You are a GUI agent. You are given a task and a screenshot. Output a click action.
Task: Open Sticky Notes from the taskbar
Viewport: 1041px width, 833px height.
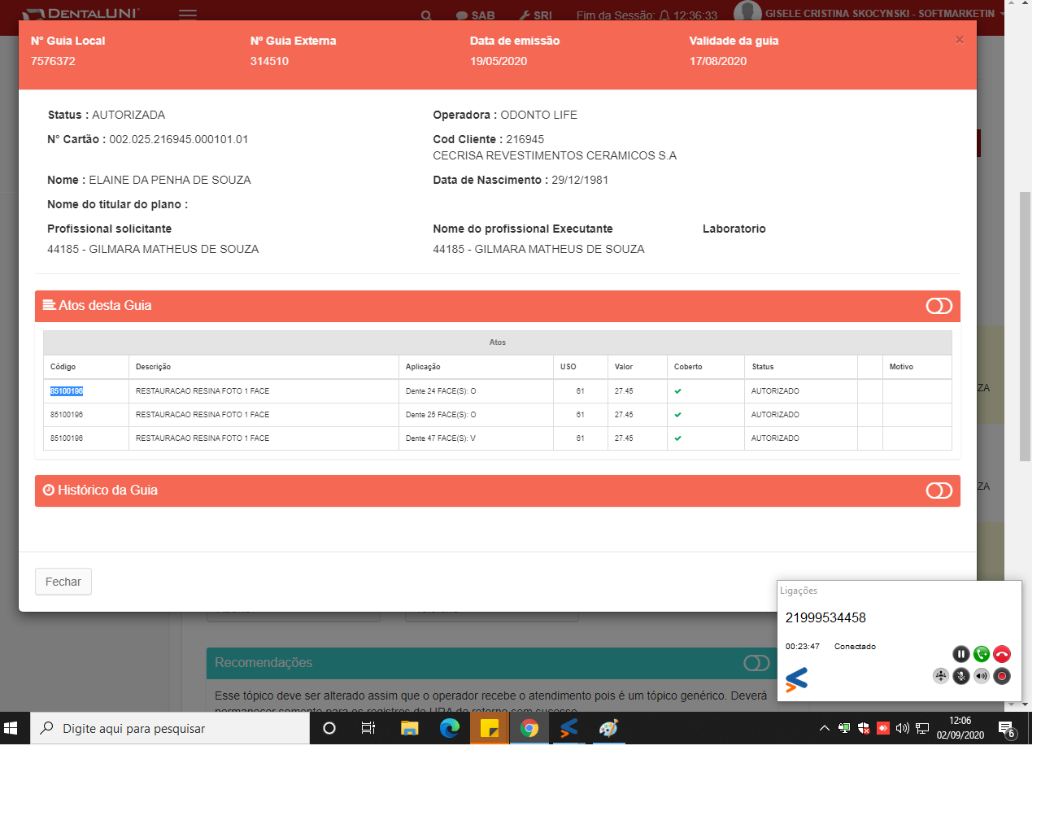tap(489, 728)
